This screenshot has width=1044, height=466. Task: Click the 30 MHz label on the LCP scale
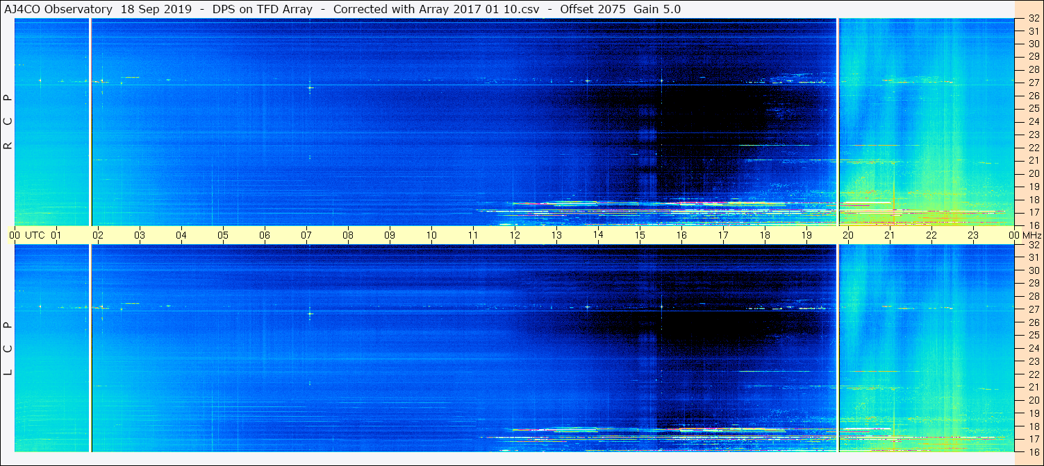pyautogui.click(x=1033, y=270)
